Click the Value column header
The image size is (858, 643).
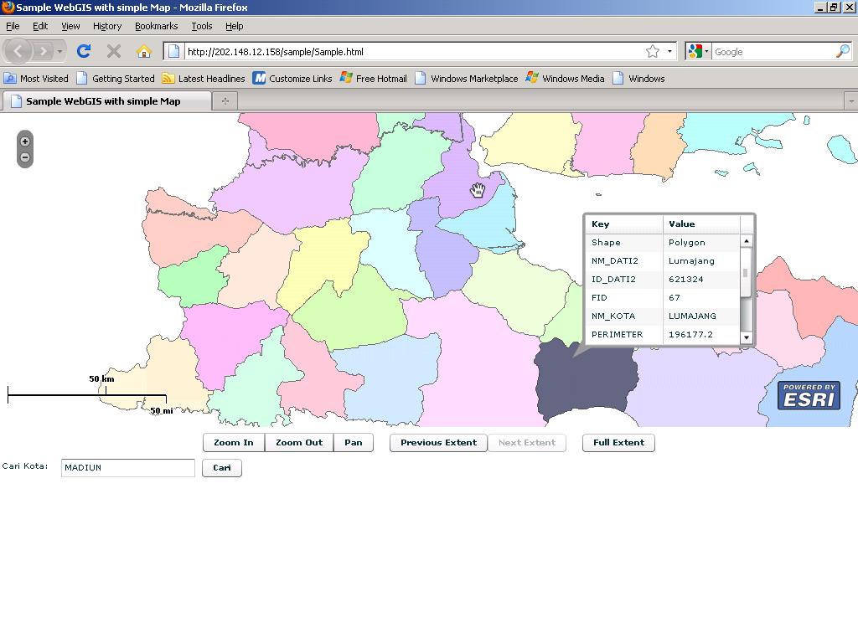tap(701, 224)
